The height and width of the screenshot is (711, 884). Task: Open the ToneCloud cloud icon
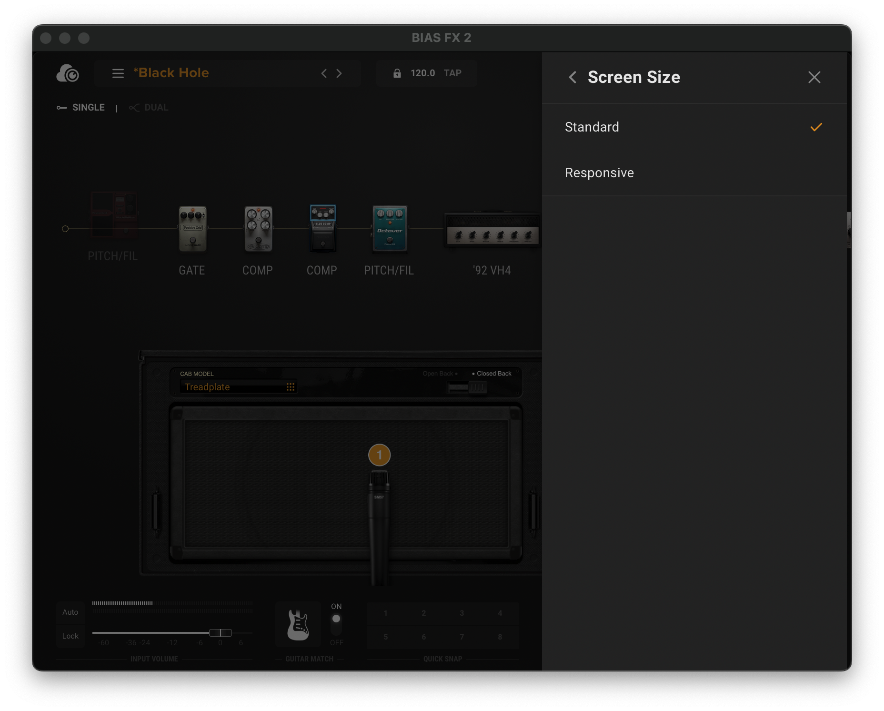tap(68, 73)
